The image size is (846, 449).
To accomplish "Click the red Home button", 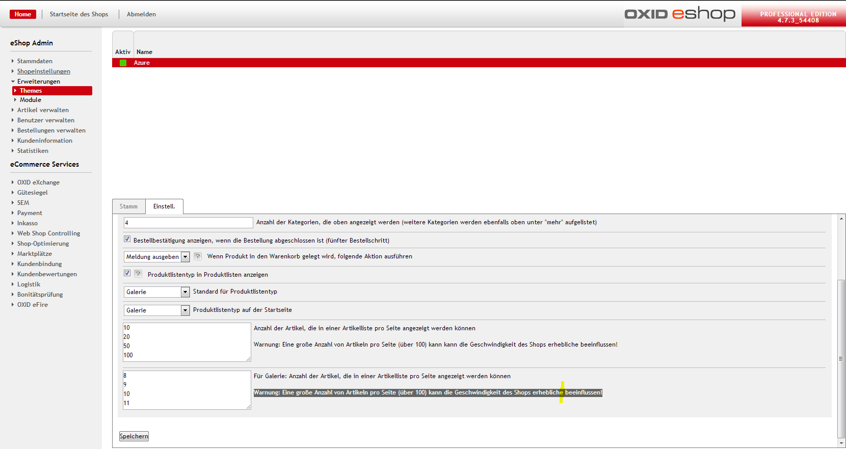I will point(23,14).
